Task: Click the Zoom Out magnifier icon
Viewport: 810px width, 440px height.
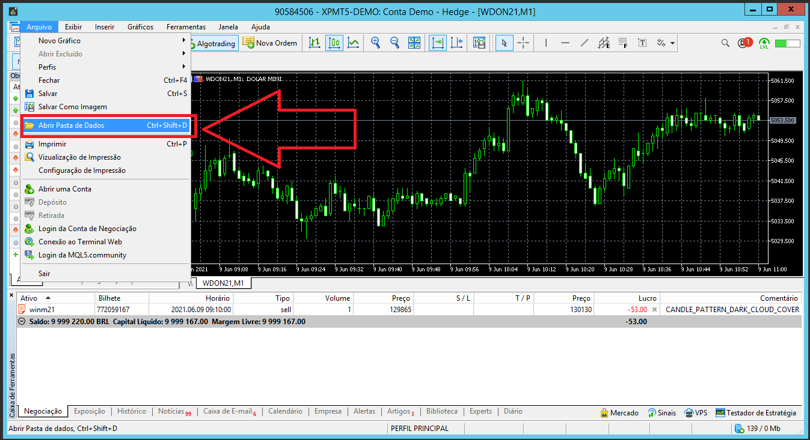Action: click(x=394, y=43)
